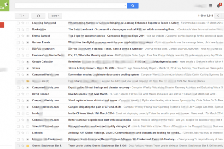224x149 pixels.
Task: Open Islington South Freecycle email
Action: [x=119, y=139]
